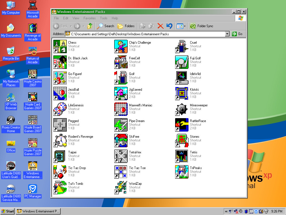Open the Address bar dropdown

[x=227, y=34]
